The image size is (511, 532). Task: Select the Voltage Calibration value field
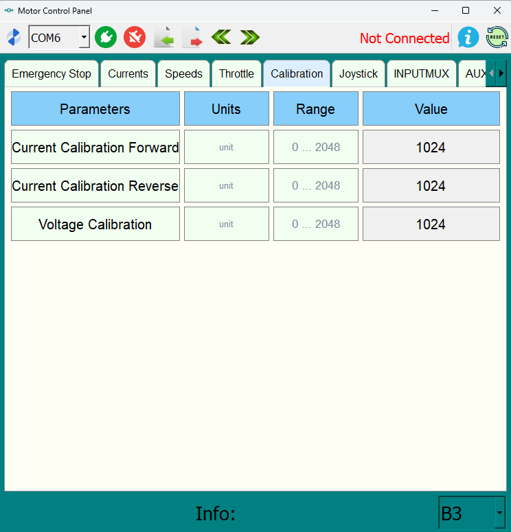pyautogui.click(x=431, y=224)
